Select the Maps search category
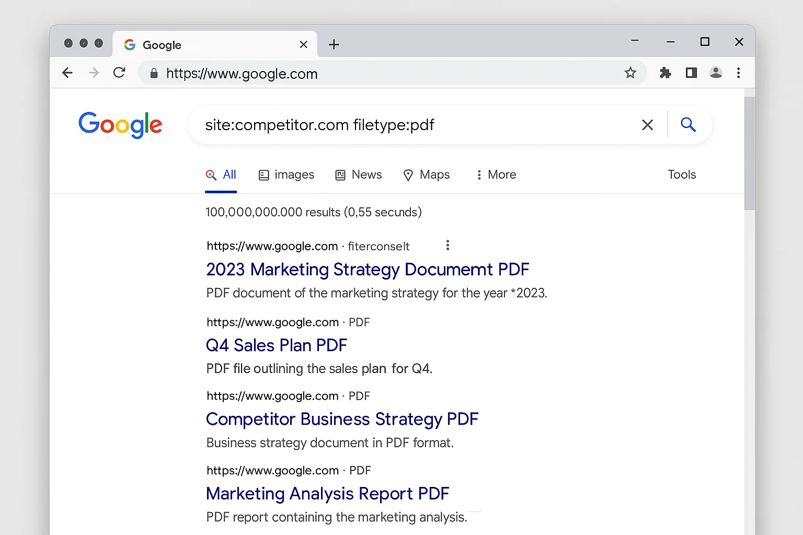This screenshot has height=535, width=803. coord(427,175)
